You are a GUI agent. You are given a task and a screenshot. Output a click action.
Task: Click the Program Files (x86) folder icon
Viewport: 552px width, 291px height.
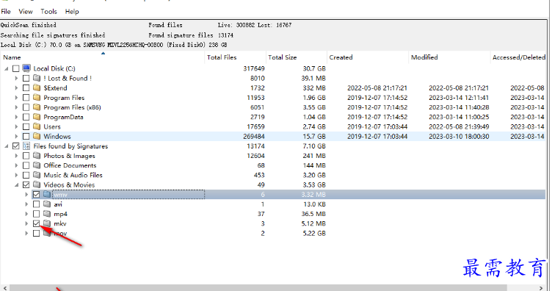37,107
